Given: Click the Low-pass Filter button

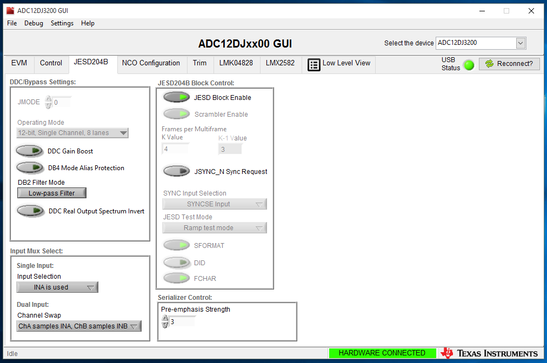Looking at the screenshot, I should click(x=52, y=193).
